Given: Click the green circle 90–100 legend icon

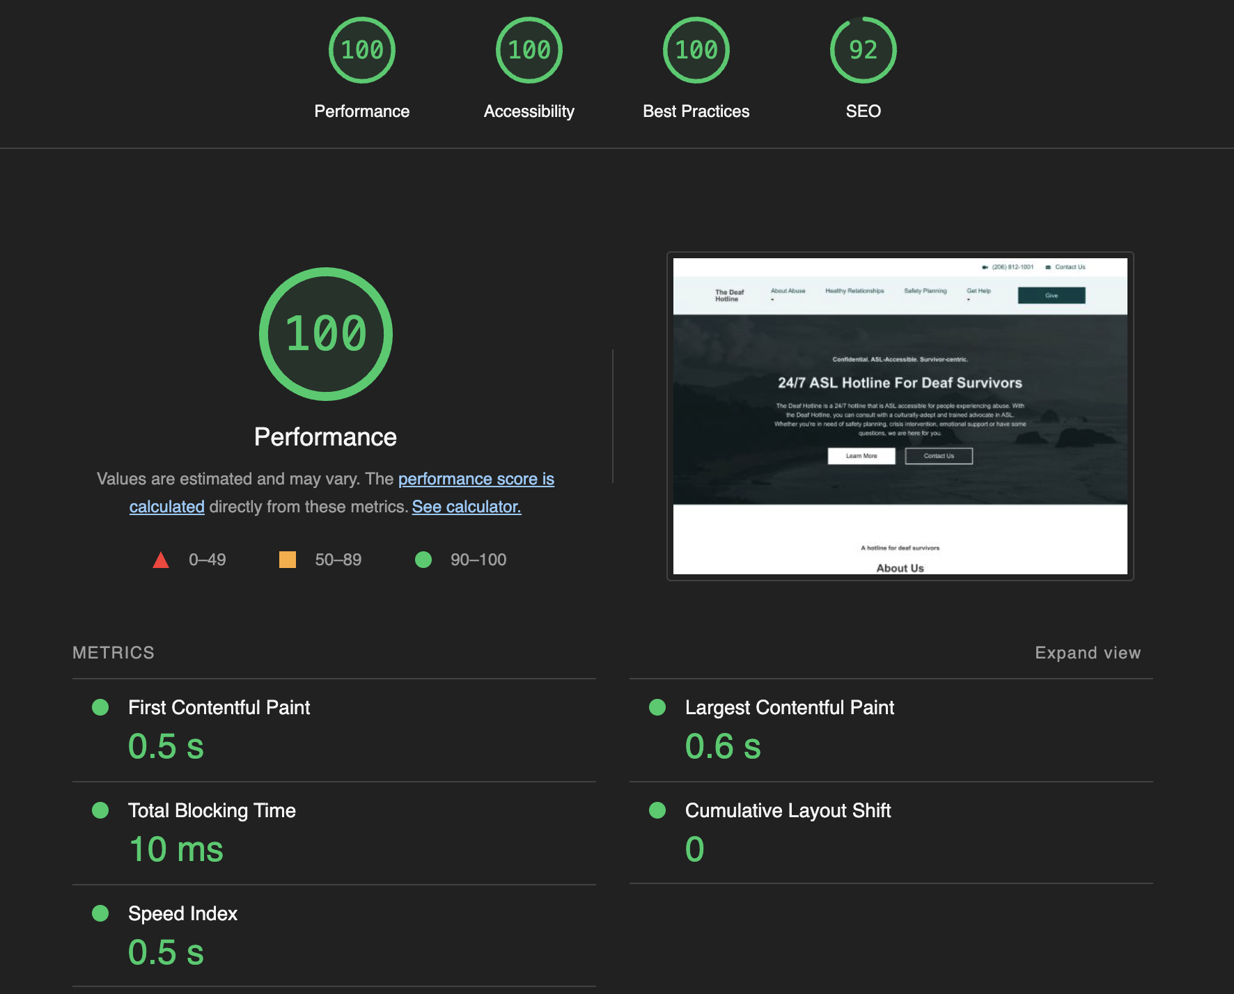Looking at the screenshot, I should (423, 560).
